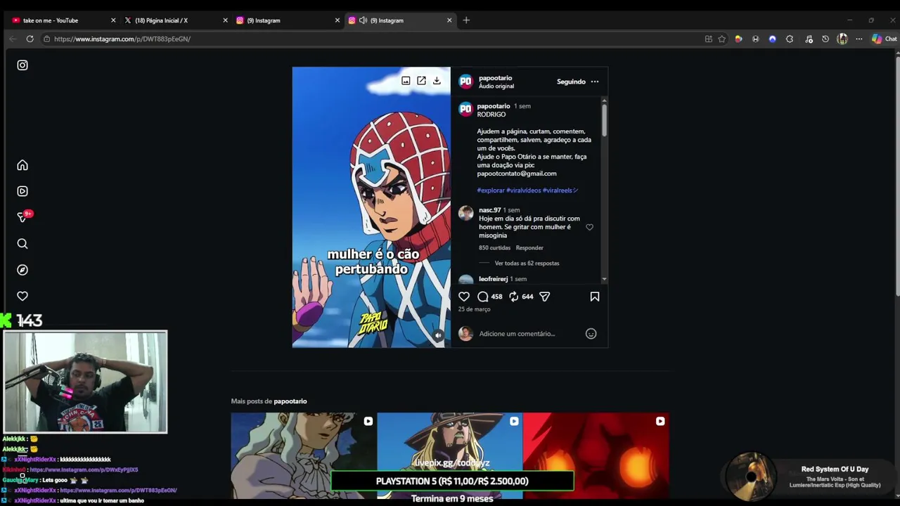This screenshot has width=900, height=506.
Task: Close the Página Inicial / X tab
Action: (x=225, y=20)
